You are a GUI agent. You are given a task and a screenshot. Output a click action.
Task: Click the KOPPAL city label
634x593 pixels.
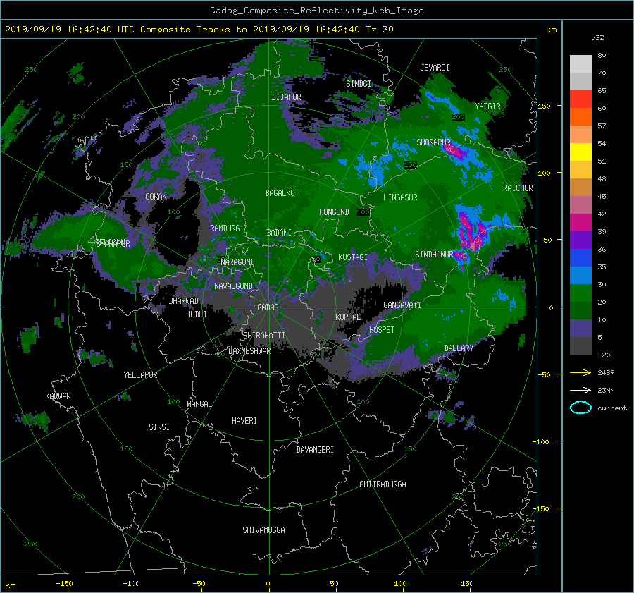click(348, 317)
